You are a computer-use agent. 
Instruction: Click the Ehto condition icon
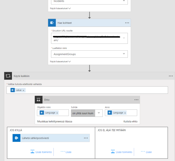(39, 100)
